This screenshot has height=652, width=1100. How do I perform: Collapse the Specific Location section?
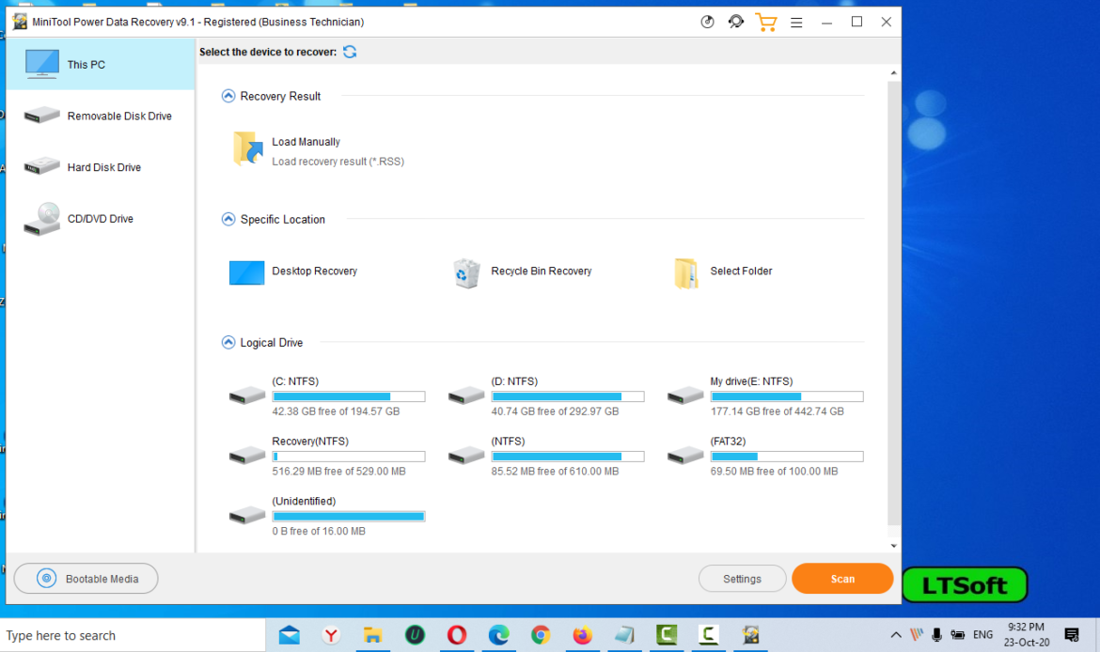pos(228,219)
